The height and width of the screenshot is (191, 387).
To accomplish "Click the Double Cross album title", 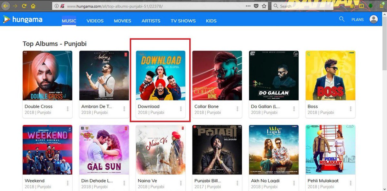I will coord(38,106).
